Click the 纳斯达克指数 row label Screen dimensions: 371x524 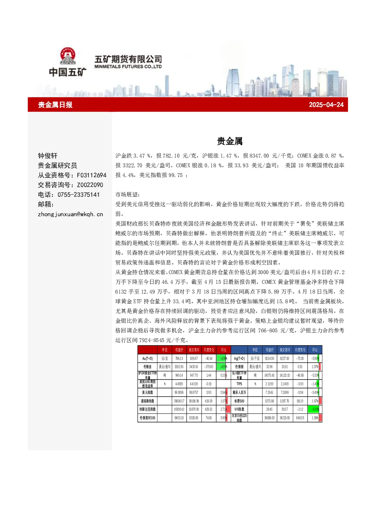[147, 410]
